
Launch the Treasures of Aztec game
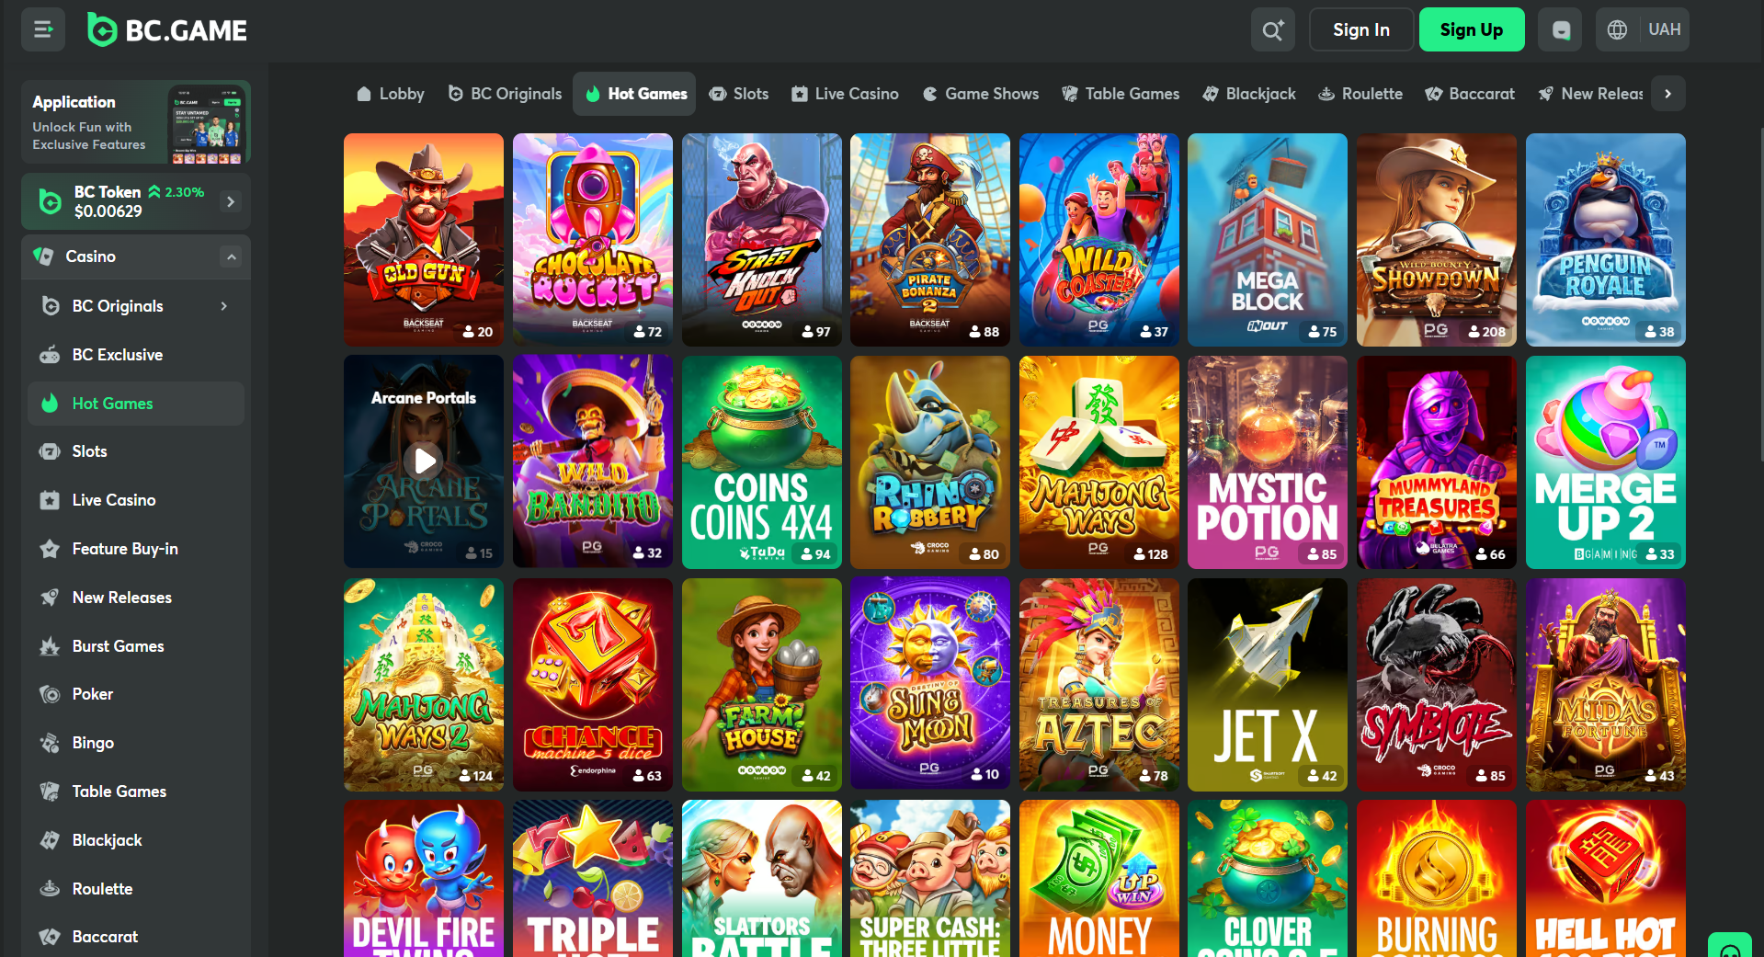[x=1099, y=685]
